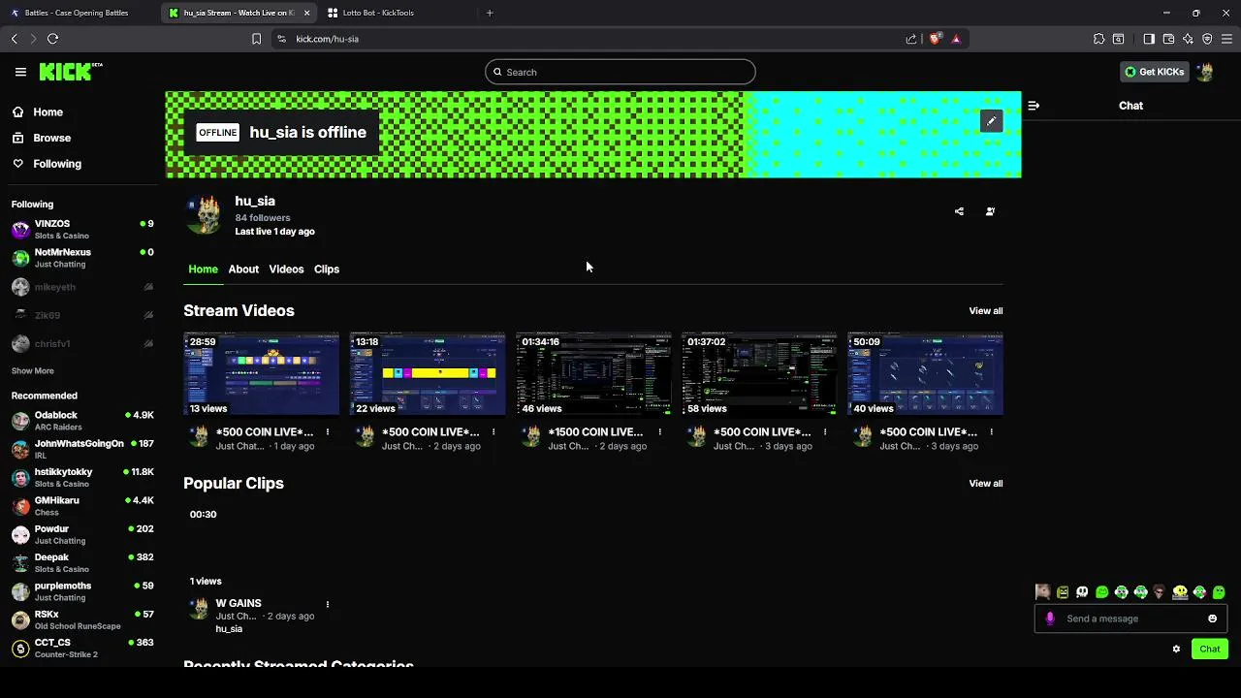Click the browser address bar URL

pyautogui.click(x=328, y=39)
